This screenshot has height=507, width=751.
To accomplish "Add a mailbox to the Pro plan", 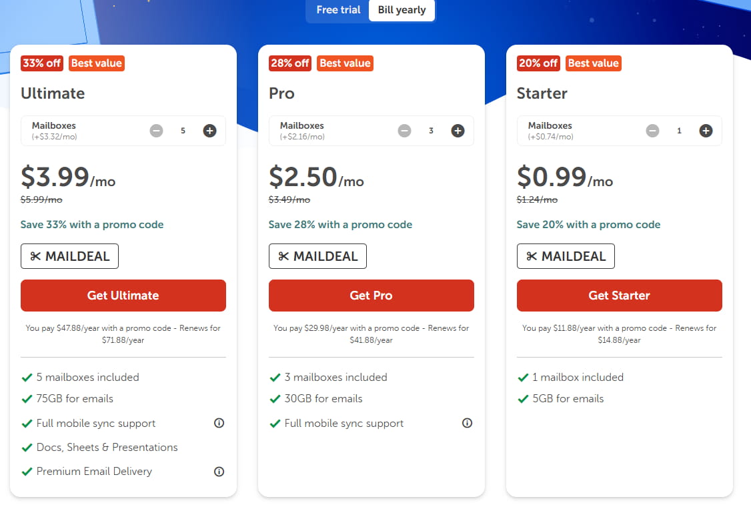I will click(458, 131).
